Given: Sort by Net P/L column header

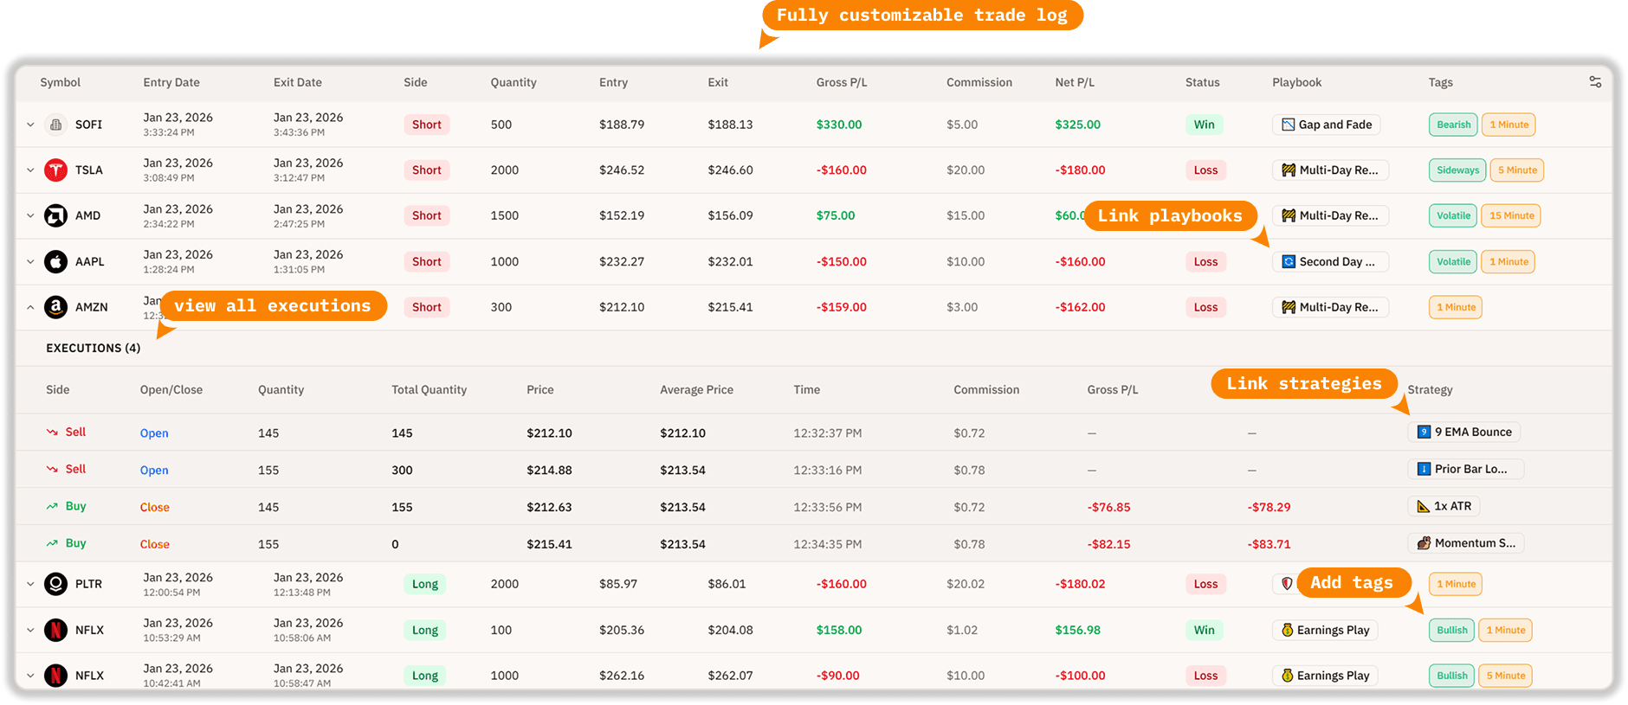Looking at the screenshot, I should coord(1075,82).
